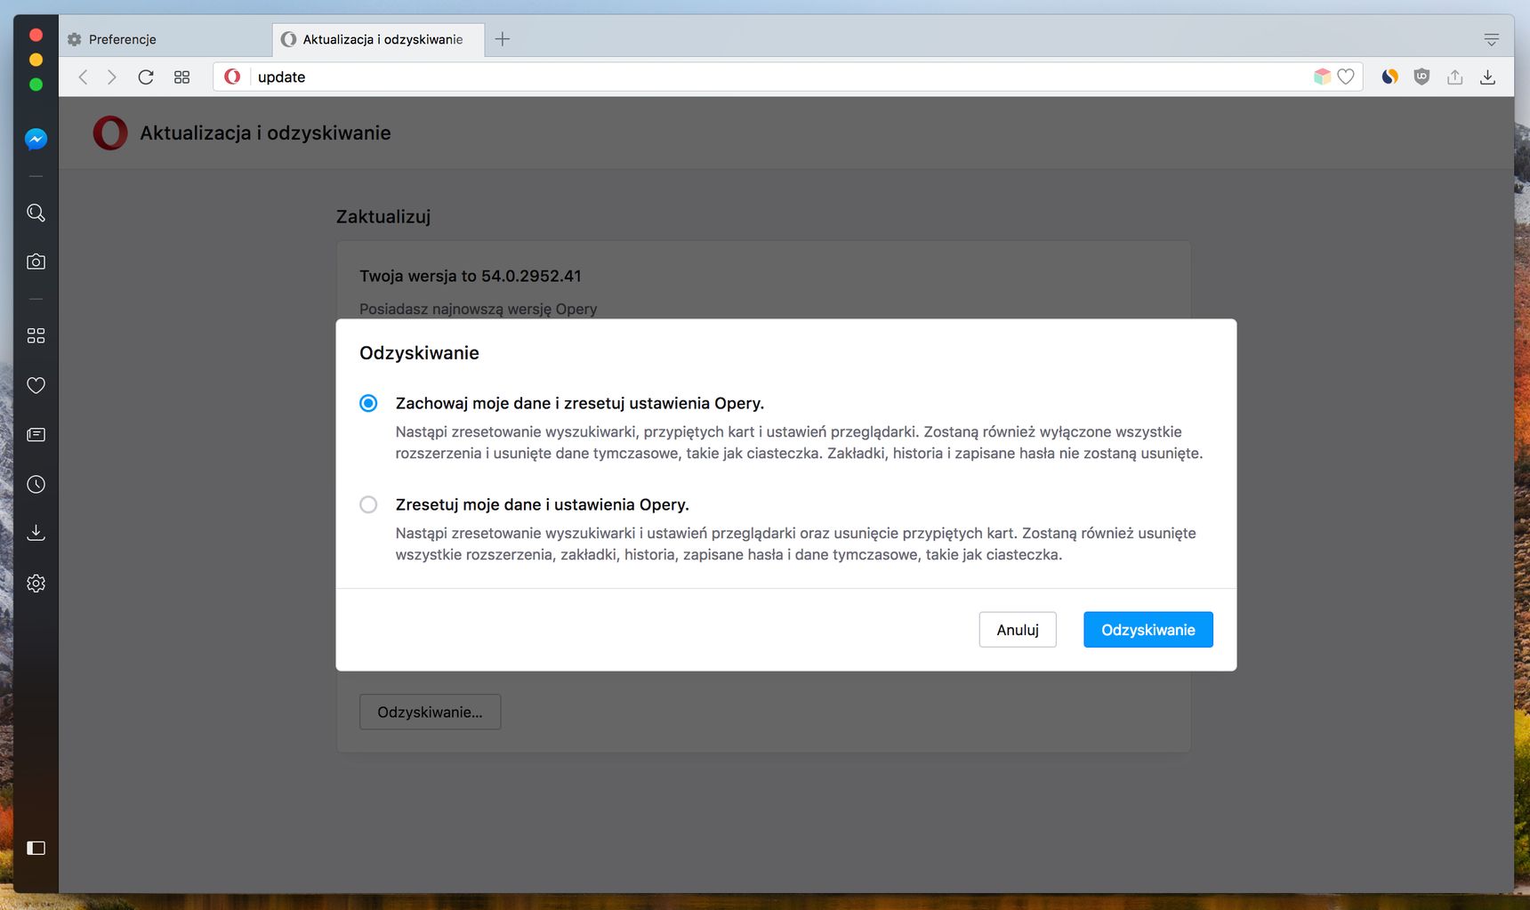Reload the current page
The image size is (1530, 910).
tap(146, 77)
